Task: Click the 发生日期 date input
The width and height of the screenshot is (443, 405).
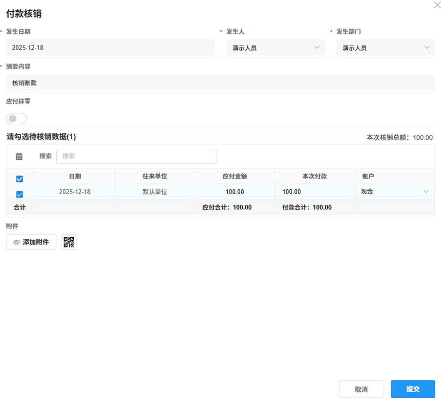Action: coord(110,47)
